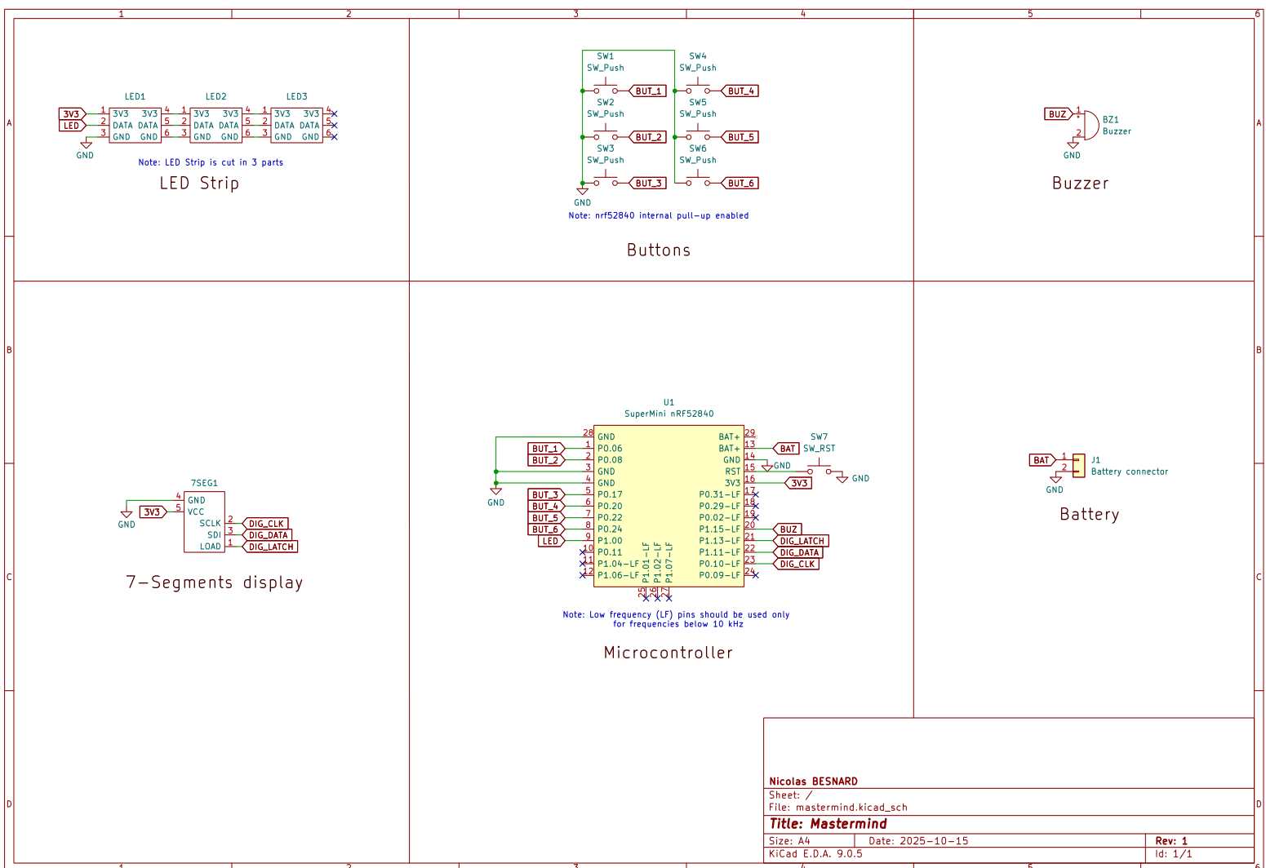This screenshot has height=868, width=1266.
Task: Click the note about LED Strip cut parts
Action: [x=211, y=162]
